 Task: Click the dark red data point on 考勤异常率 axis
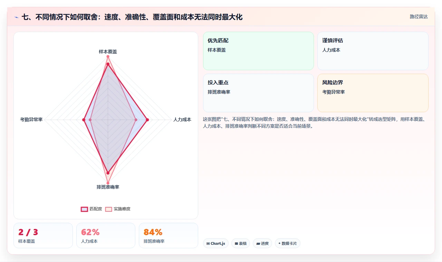[x=84, y=120]
